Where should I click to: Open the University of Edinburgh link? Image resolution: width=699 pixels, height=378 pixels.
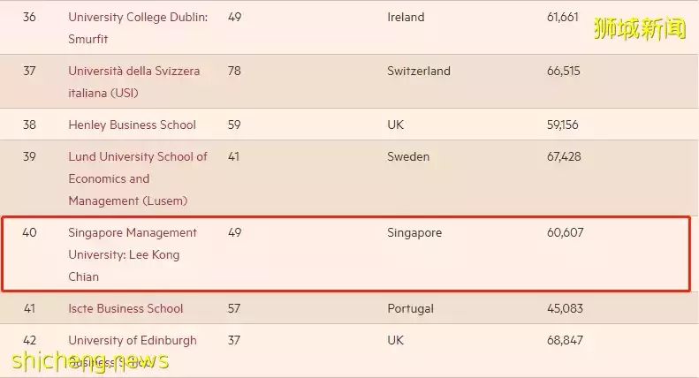point(133,340)
